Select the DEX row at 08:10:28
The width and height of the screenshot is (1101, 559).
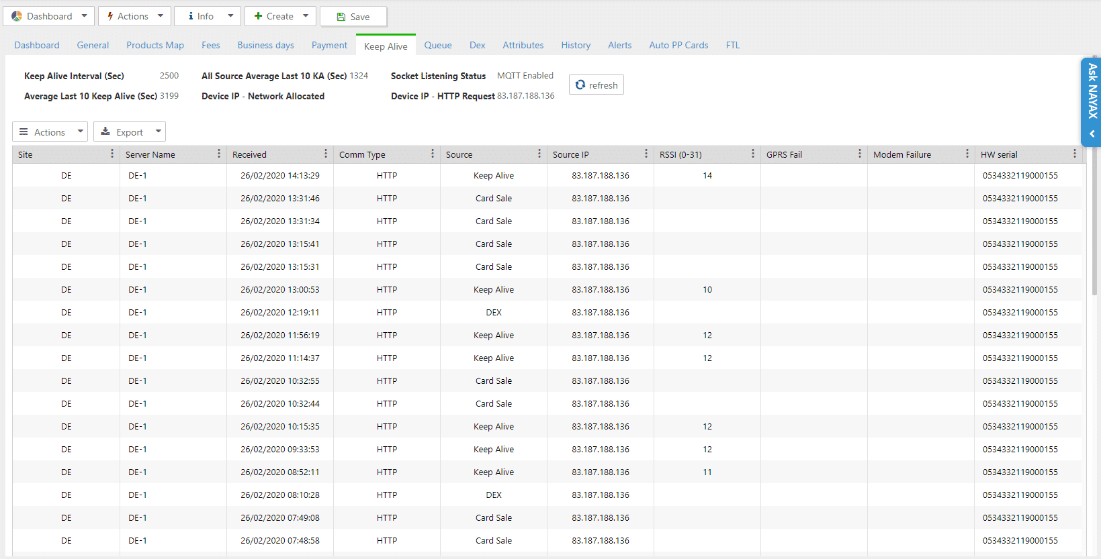[547, 495]
